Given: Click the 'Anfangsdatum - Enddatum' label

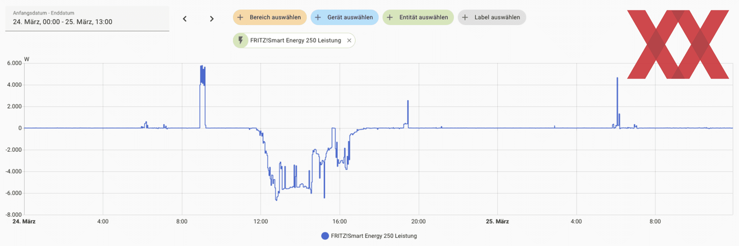Looking at the screenshot, I should click(x=43, y=13).
